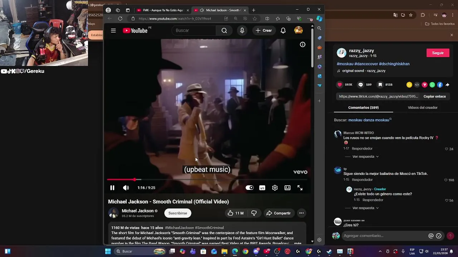Open the YouTube hamburger guide menu
The width and height of the screenshot is (458, 257).
pos(113,31)
